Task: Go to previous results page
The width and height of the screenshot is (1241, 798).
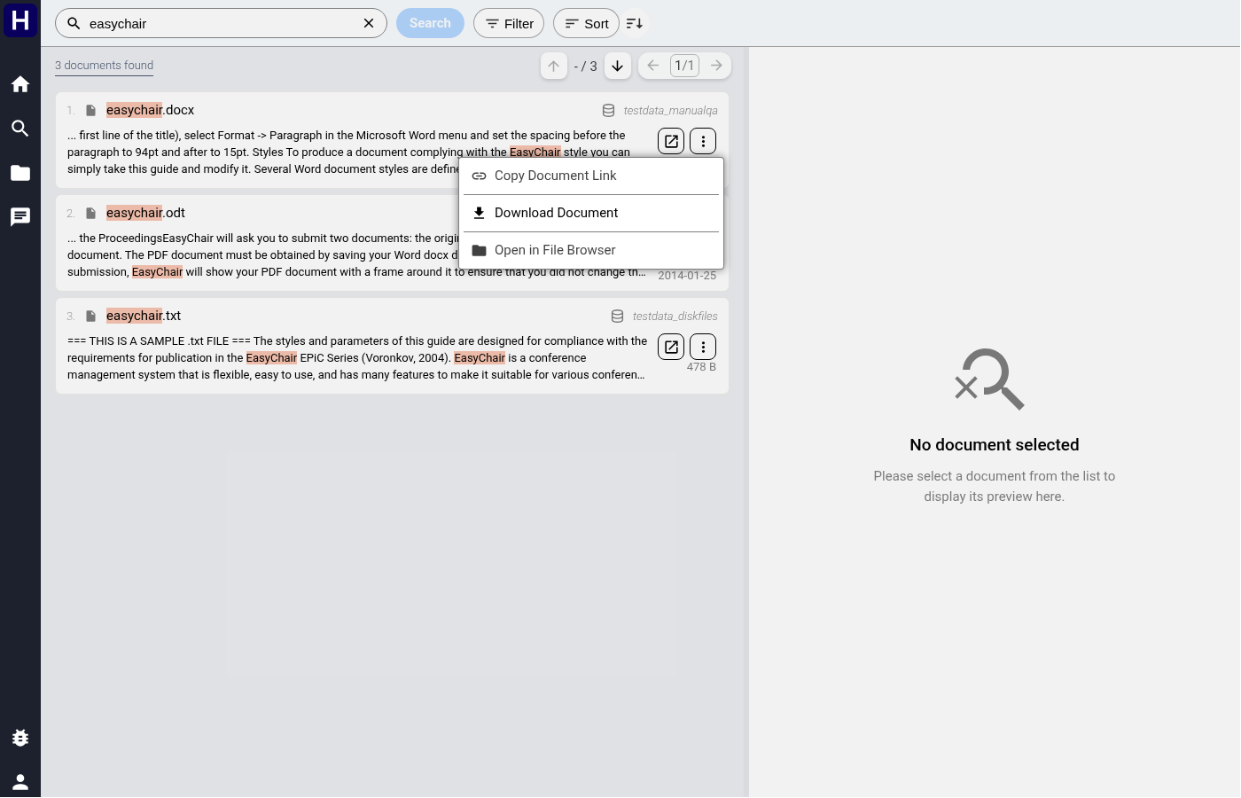Action: pos(652,66)
